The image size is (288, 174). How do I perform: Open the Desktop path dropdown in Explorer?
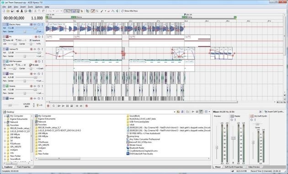tap(174, 112)
